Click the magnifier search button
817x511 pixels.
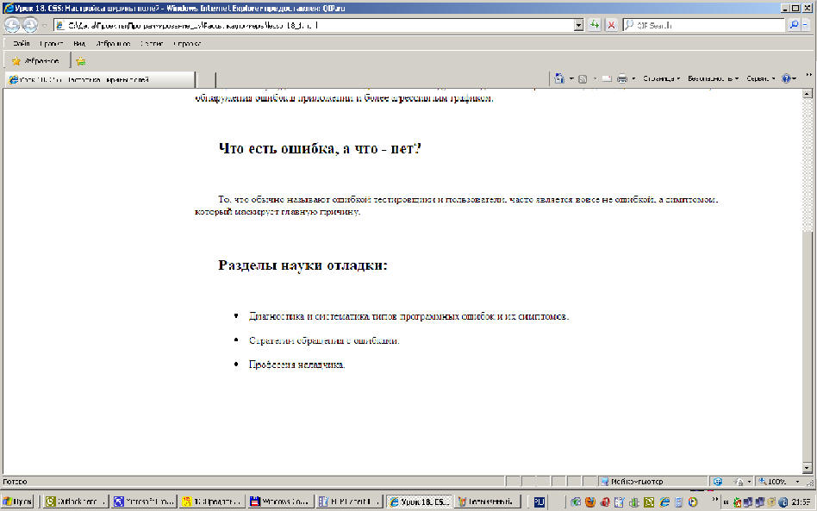tap(794, 26)
